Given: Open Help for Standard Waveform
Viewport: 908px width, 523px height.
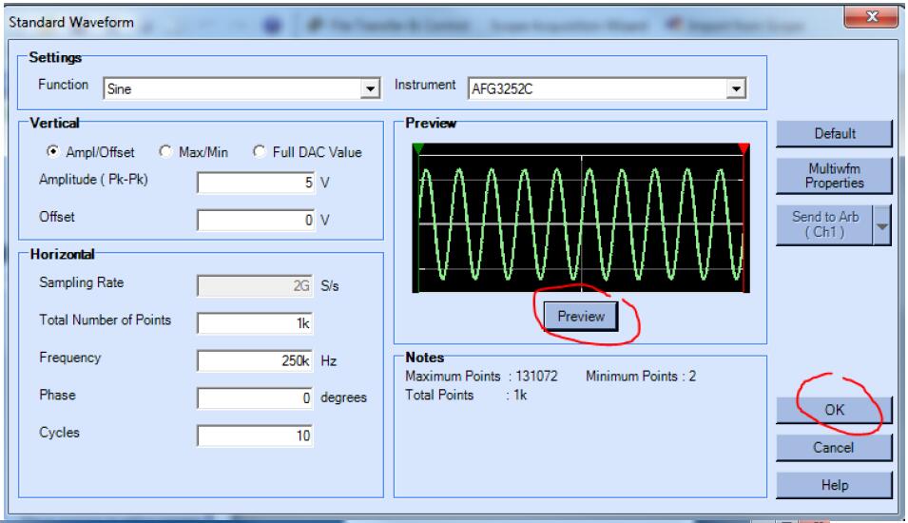Looking at the screenshot, I should (832, 484).
